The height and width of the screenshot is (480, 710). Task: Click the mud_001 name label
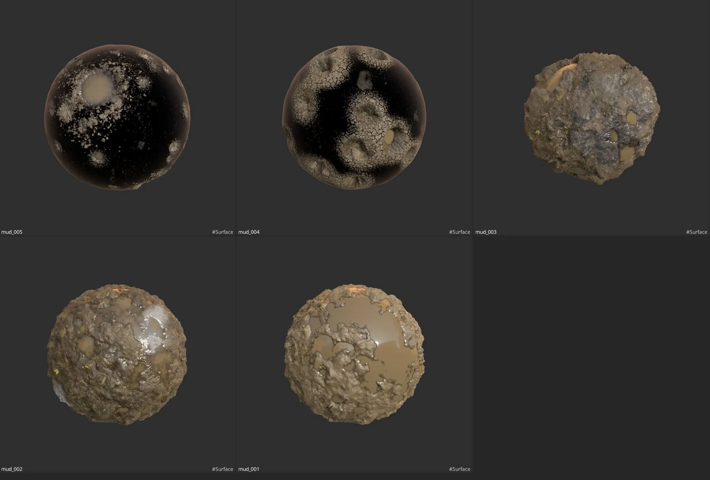(249, 469)
